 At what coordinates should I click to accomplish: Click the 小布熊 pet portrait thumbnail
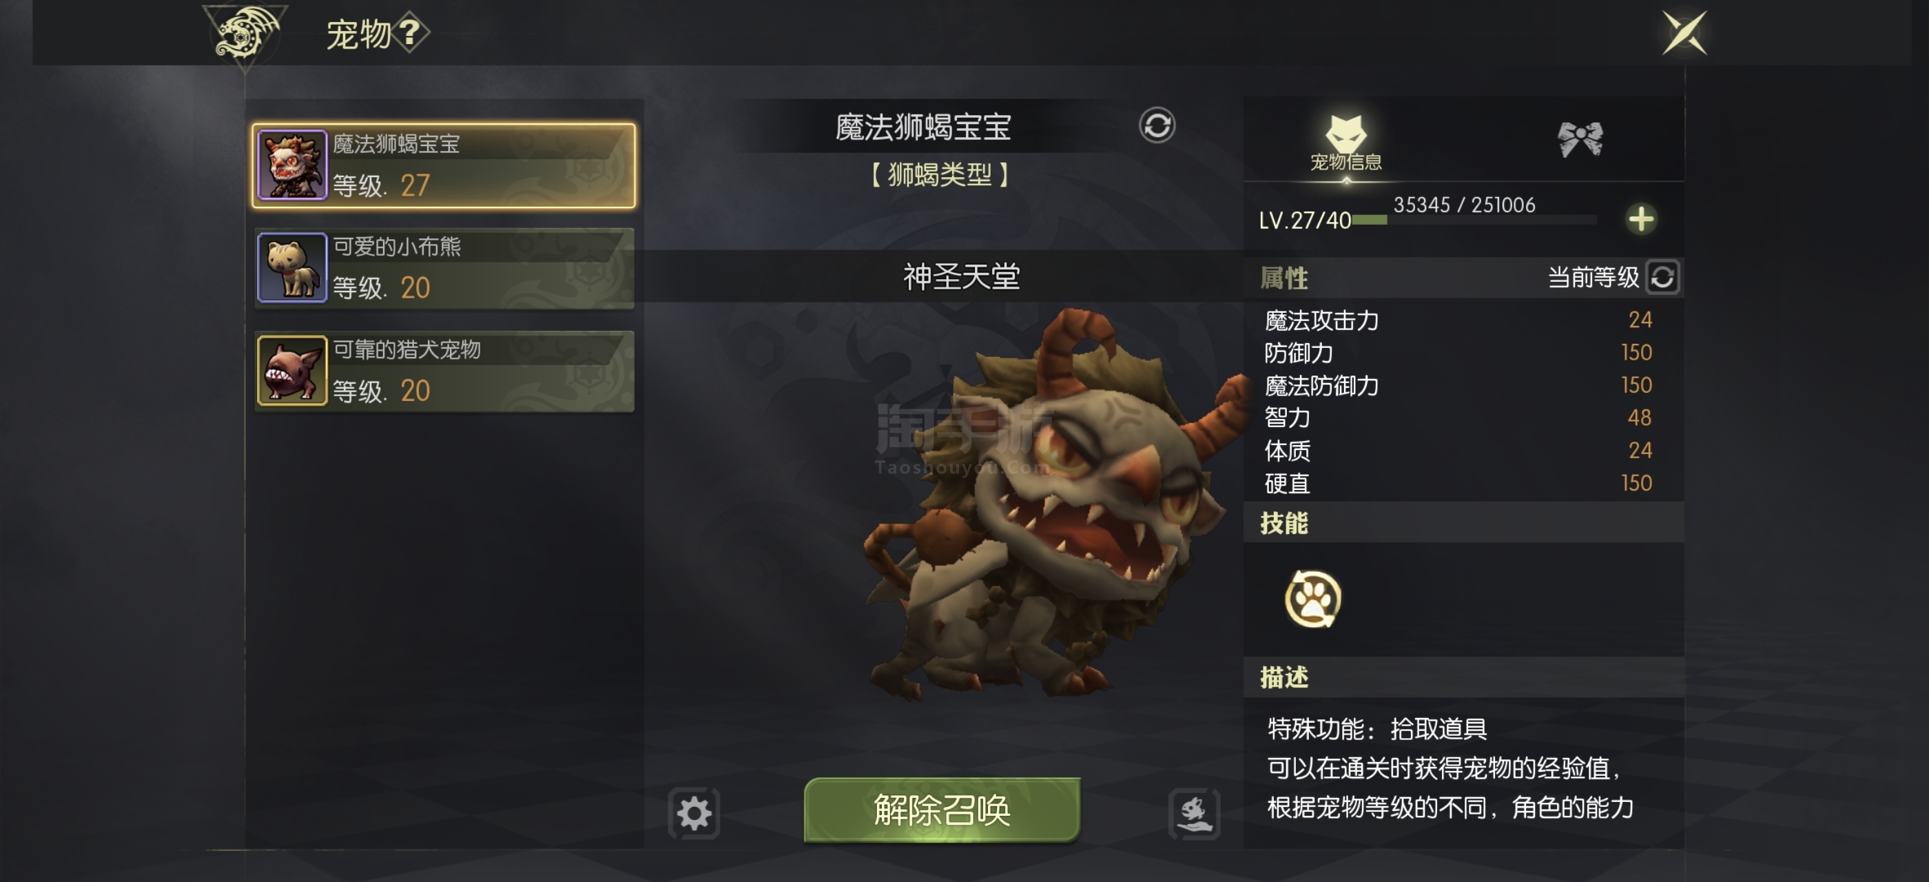click(292, 268)
